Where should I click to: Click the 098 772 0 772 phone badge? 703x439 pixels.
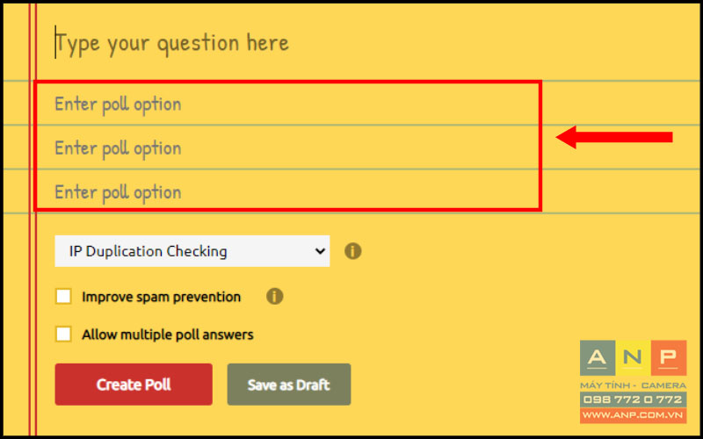click(633, 399)
